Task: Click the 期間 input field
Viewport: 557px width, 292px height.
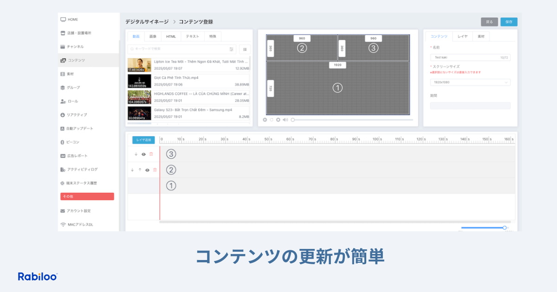Action: (470, 106)
